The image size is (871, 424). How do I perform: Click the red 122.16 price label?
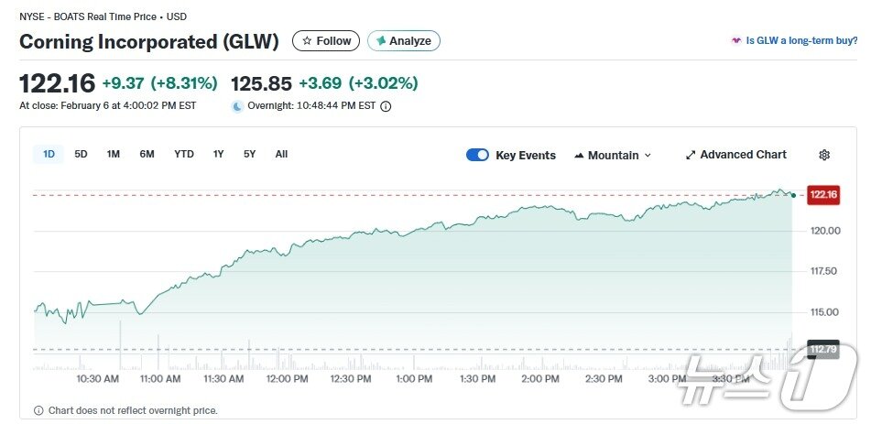click(x=822, y=194)
